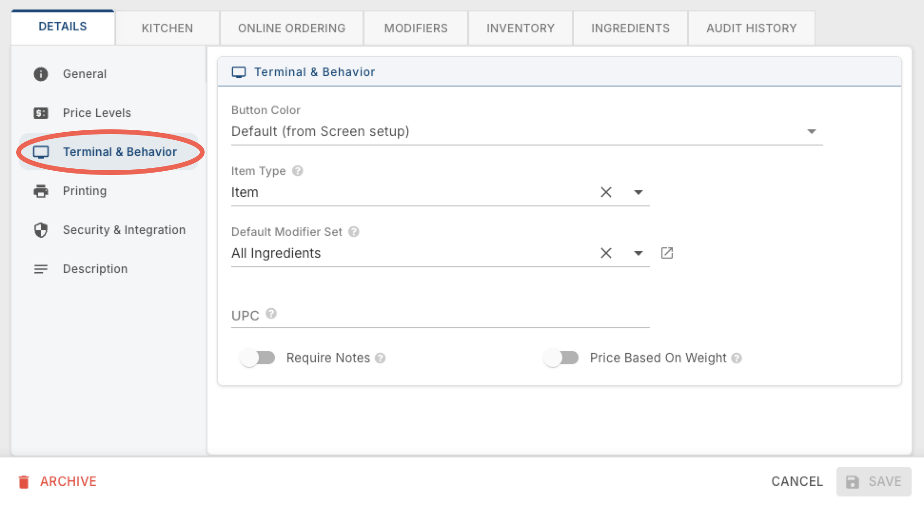Click the Printing printer icon
Viewport: 924px width, 505px height.
pos(41,191)
